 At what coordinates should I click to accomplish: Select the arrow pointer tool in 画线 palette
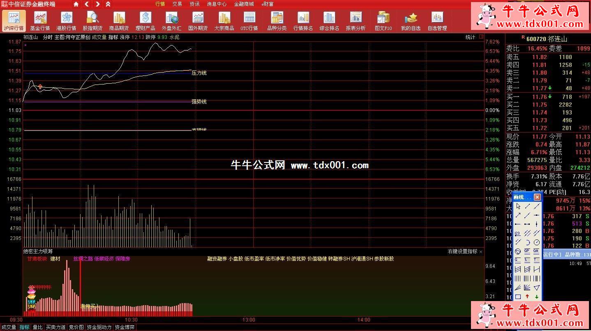(518, 206)
